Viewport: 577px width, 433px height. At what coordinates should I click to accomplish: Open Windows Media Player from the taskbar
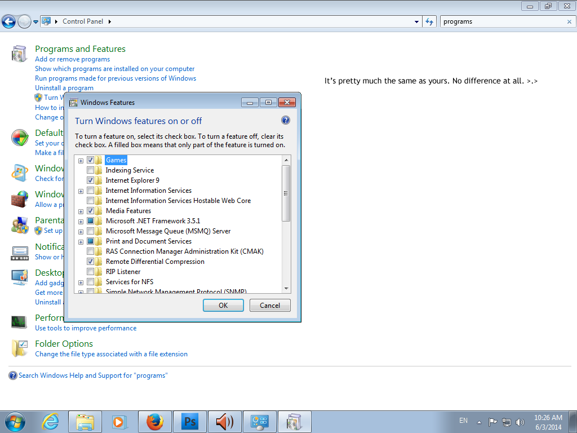pos(119,422)
